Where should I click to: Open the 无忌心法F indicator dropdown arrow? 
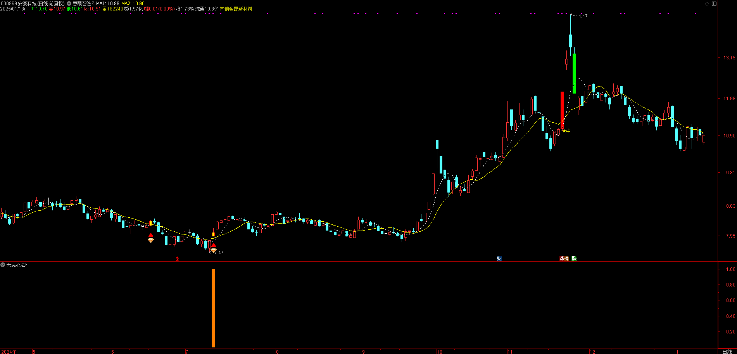3,265
